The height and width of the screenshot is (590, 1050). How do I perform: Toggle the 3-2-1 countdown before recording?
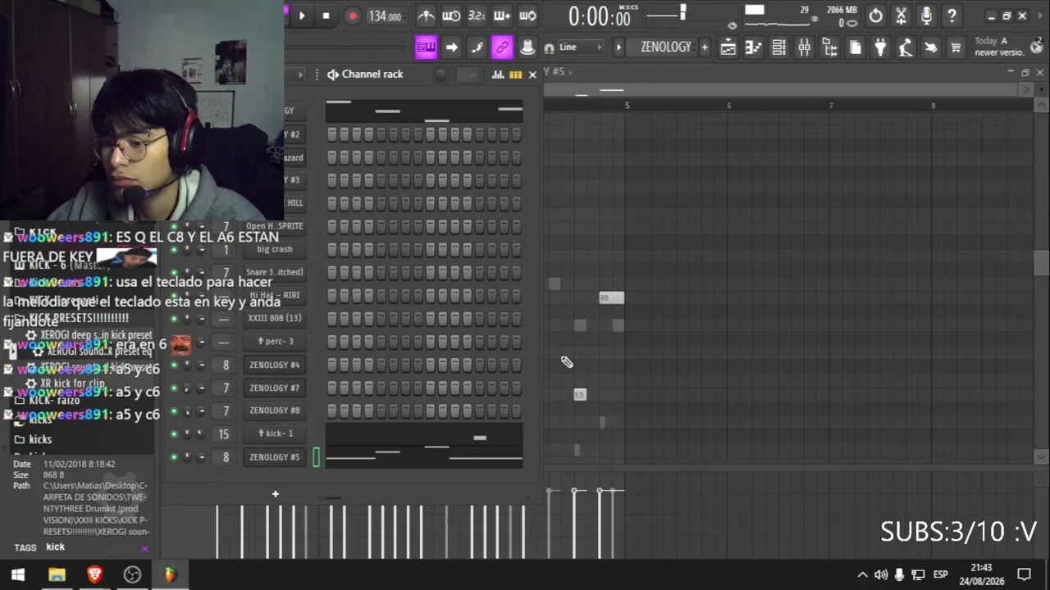tap(477, 16)
